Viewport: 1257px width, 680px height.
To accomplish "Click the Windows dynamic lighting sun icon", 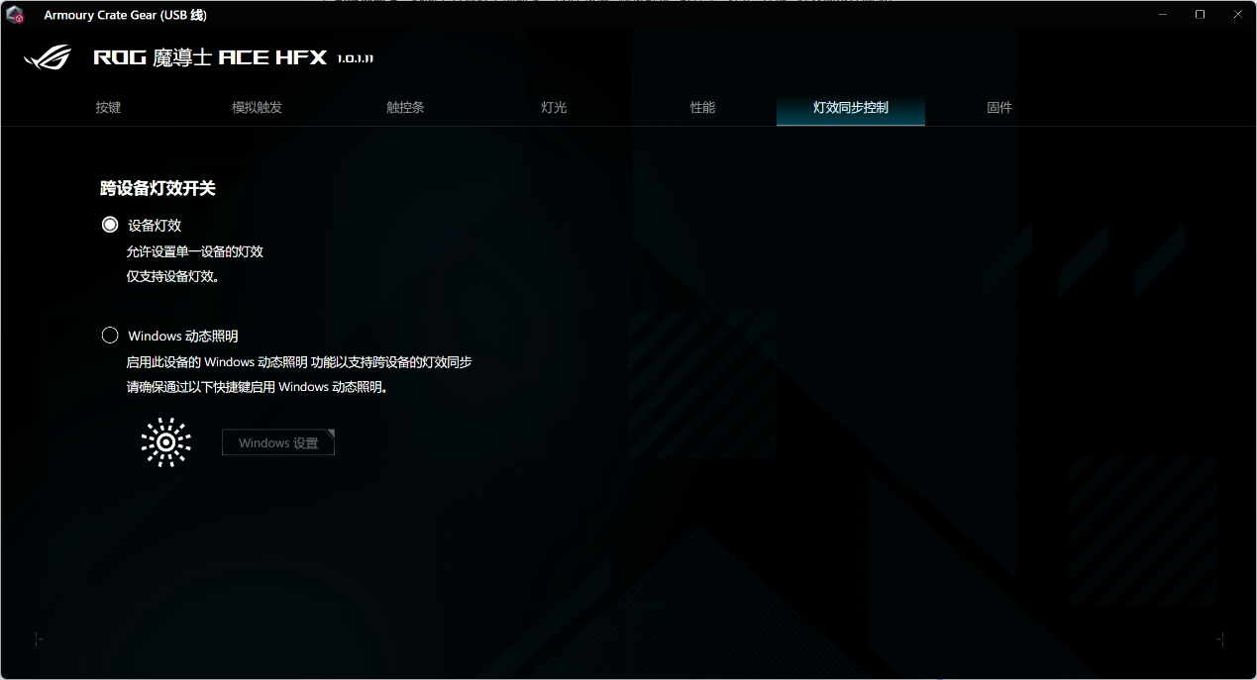I will click(x=166, y=442).
